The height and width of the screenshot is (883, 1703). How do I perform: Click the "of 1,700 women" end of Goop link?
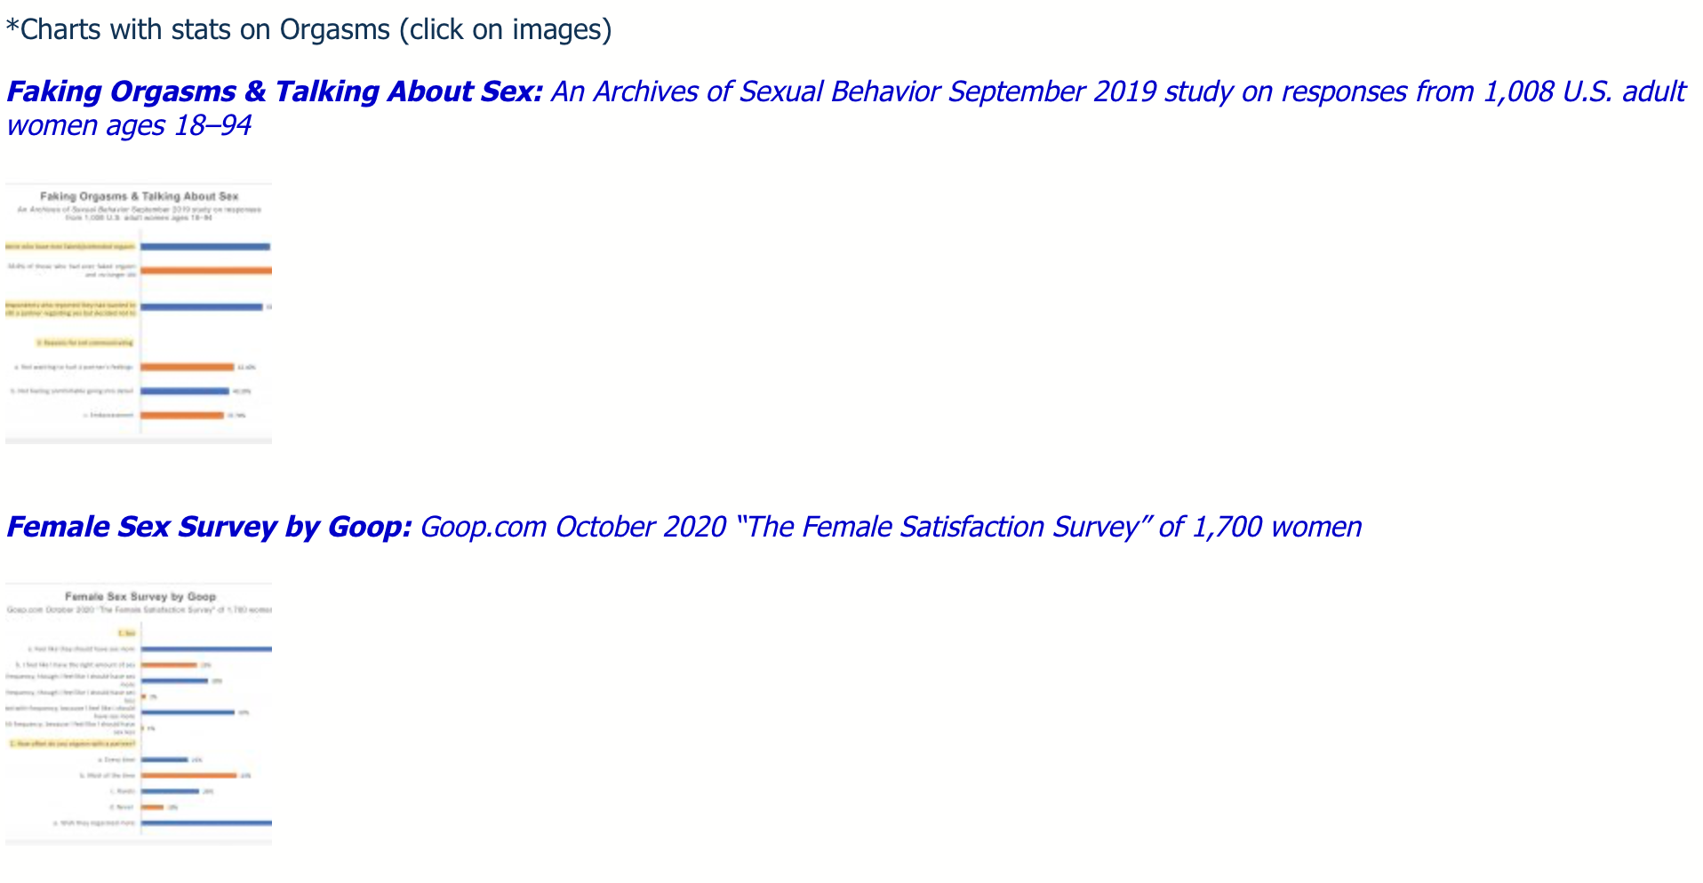pyautogui.click(x=1259, y=527)
